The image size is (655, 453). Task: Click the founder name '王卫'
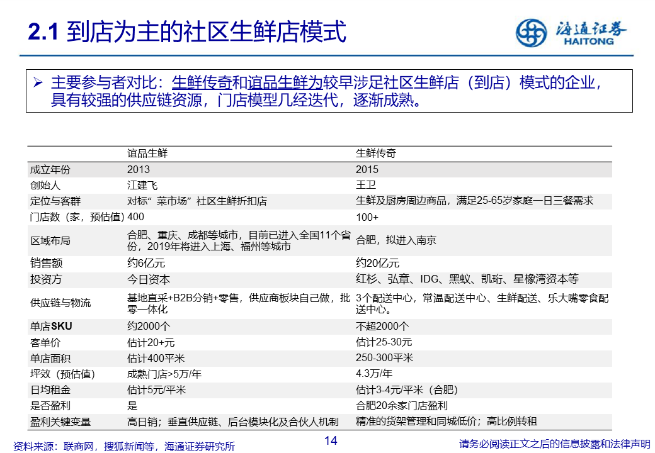pyautogui.click(x=366, y=185)
